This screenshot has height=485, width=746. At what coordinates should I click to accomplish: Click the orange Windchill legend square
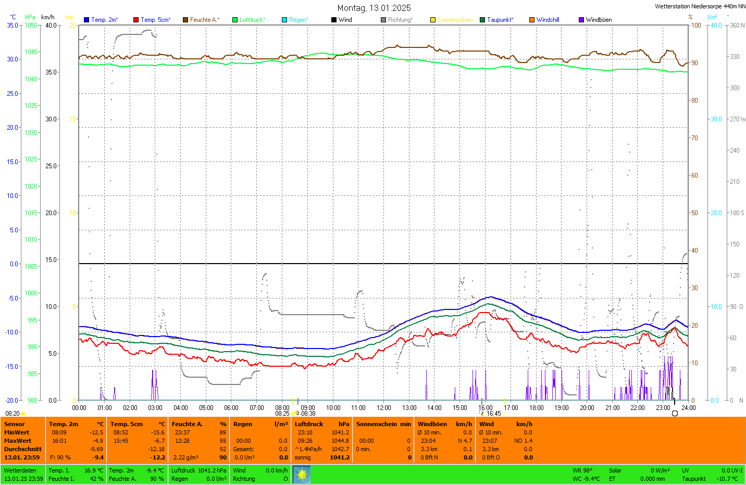click(x=532, y=20)
